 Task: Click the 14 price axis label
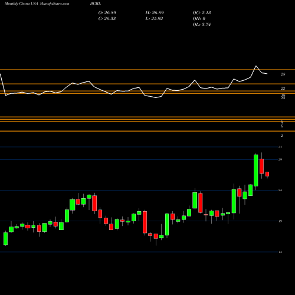click(x=280, y=252)
